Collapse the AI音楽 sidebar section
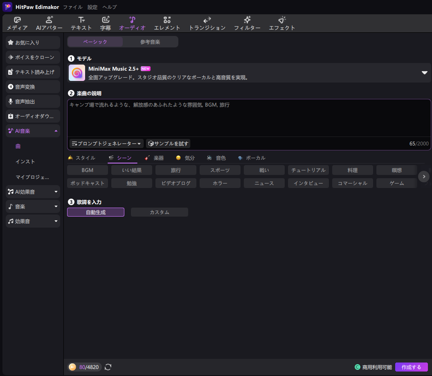 point(56,131)
